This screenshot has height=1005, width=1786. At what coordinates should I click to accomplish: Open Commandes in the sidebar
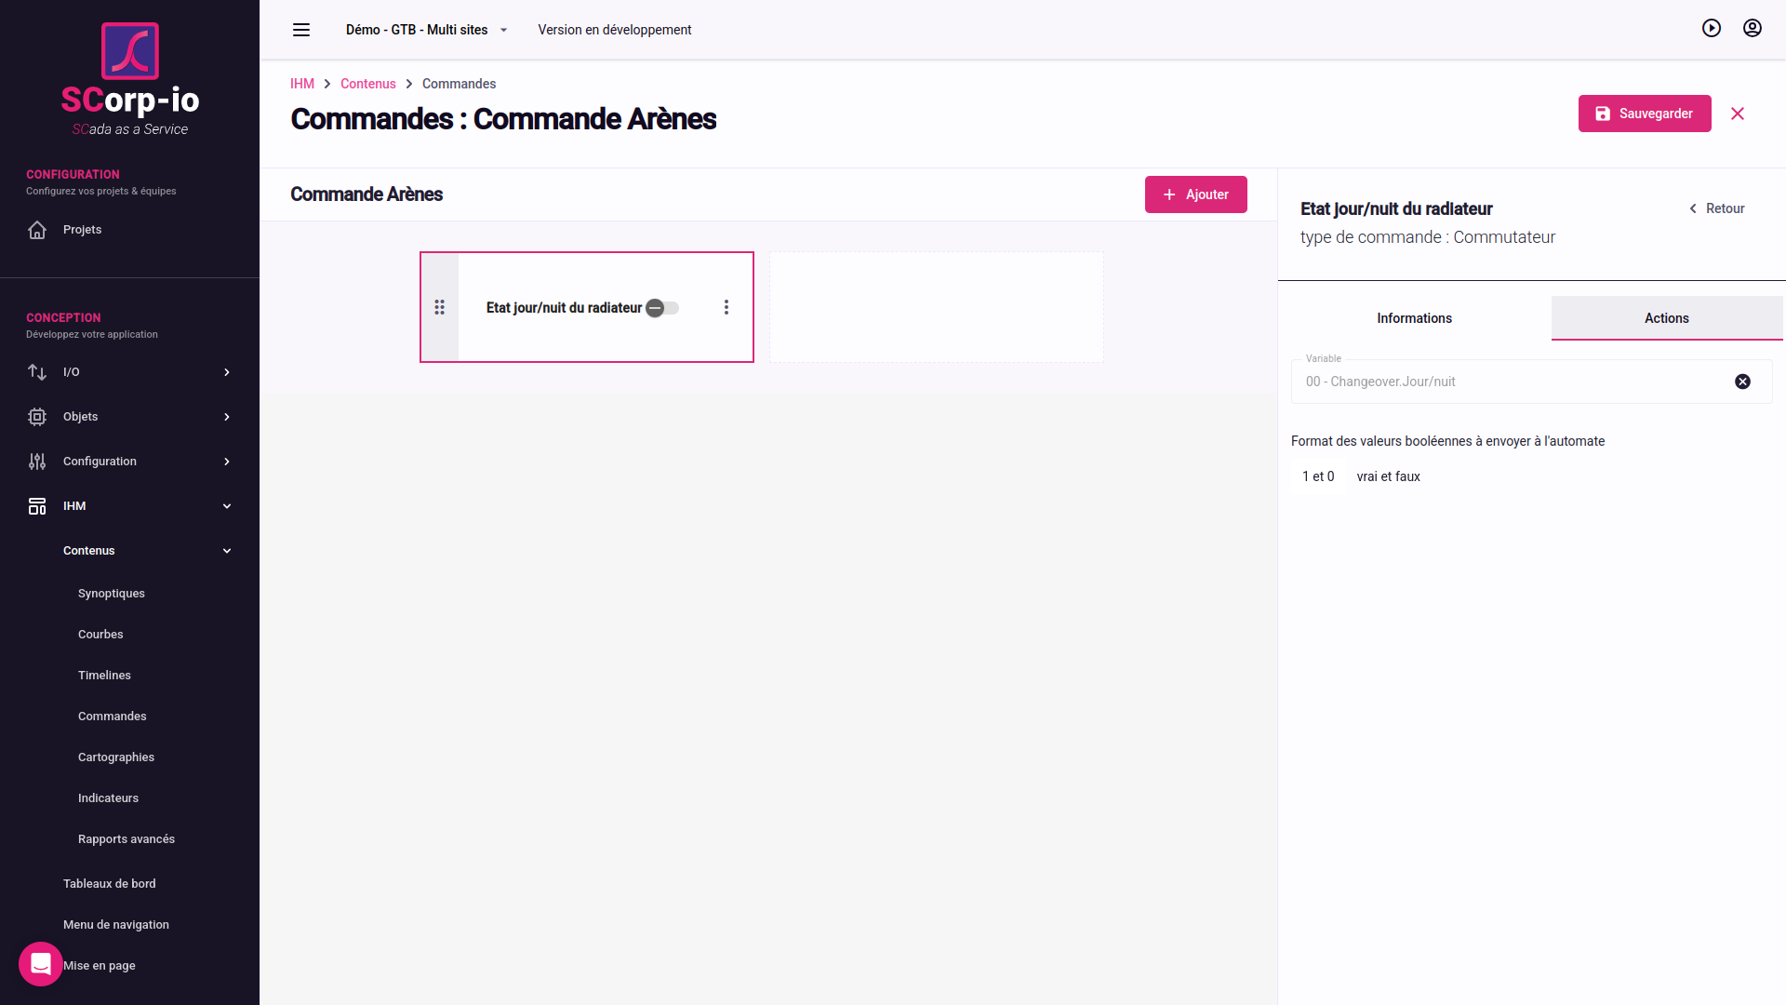coord(113,717)
